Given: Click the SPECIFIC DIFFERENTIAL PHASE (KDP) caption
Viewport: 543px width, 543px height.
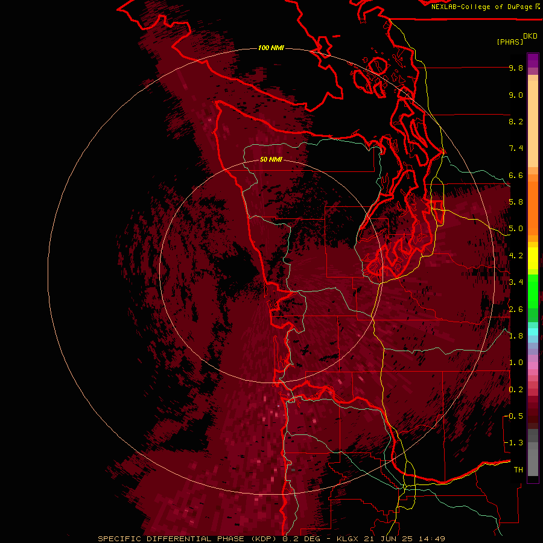Looking at the screenshot, I should [x=188, y=539].
